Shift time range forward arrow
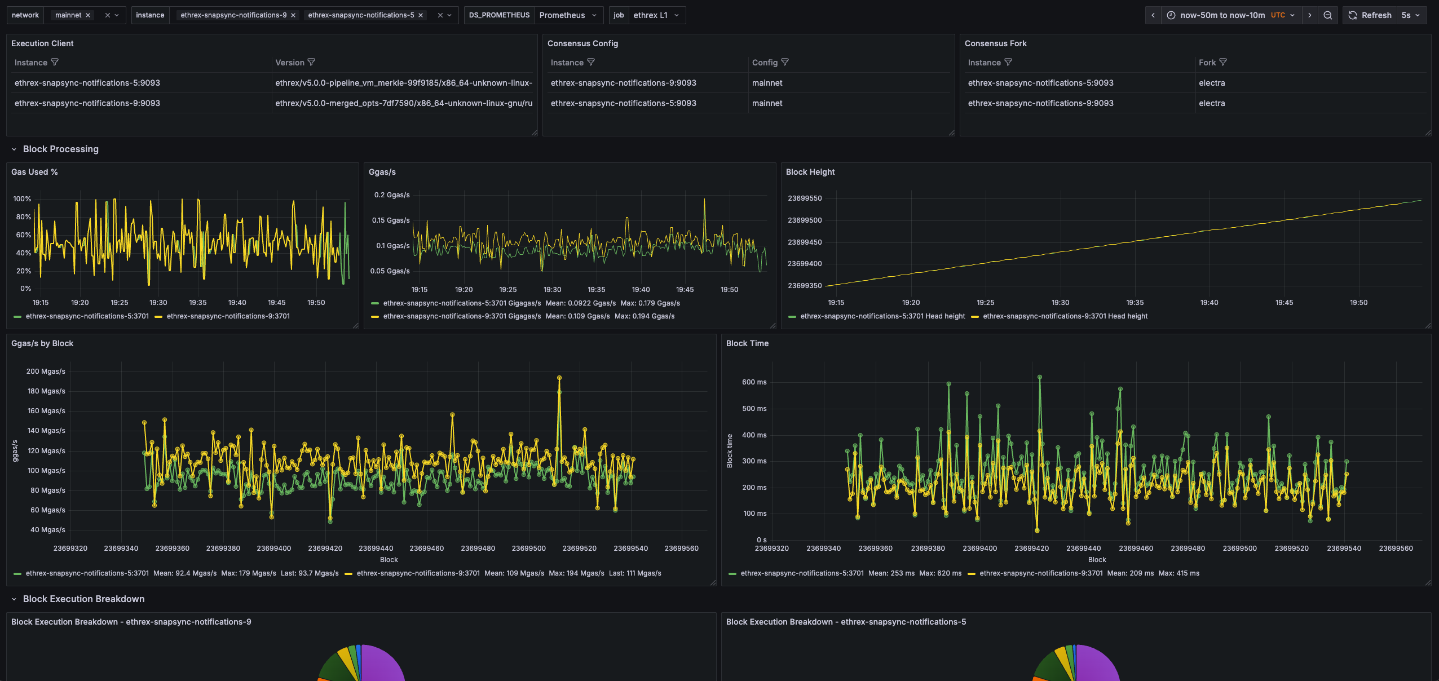Image resolution: width=1439 pixels, height=681 pixels. point(1310,15)
